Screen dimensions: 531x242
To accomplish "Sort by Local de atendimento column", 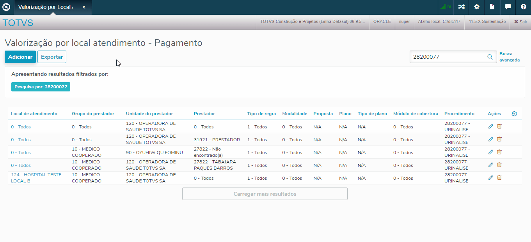I will coord(34,114).
